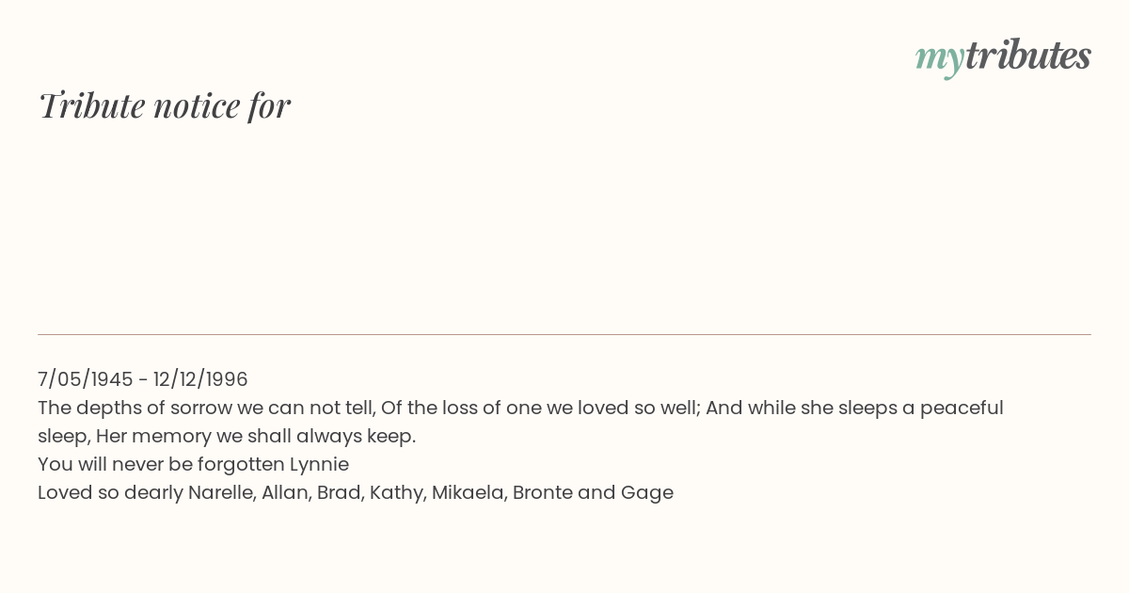The height and width of the screenshot is (593, 1129).
Task: Click the "depths of sorrow" verse line
Action: tap(520, 408)
